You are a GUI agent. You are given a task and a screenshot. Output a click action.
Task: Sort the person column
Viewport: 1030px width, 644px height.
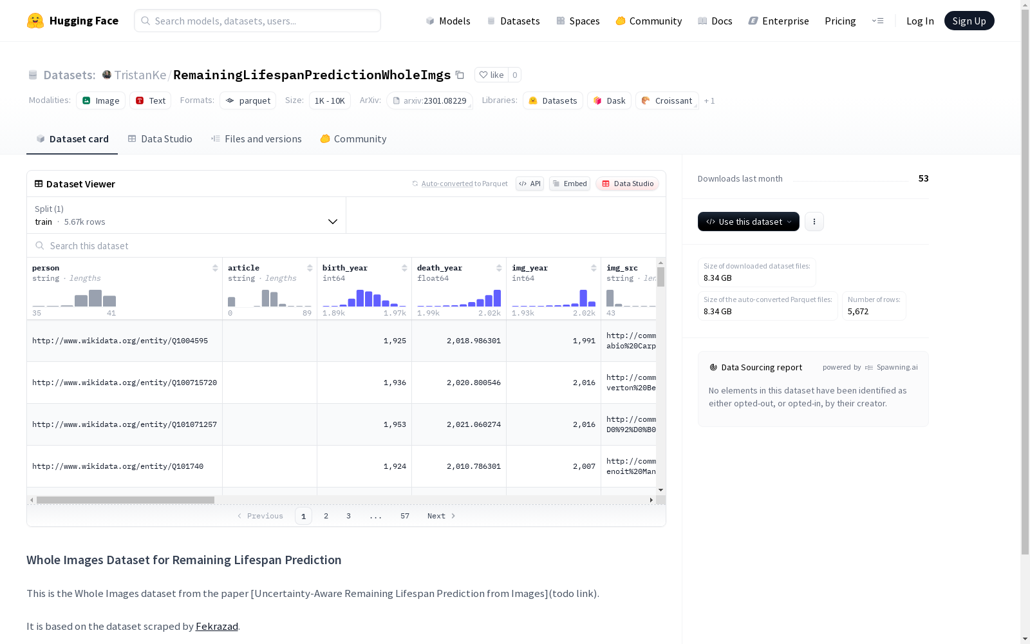tap(215, 268)
